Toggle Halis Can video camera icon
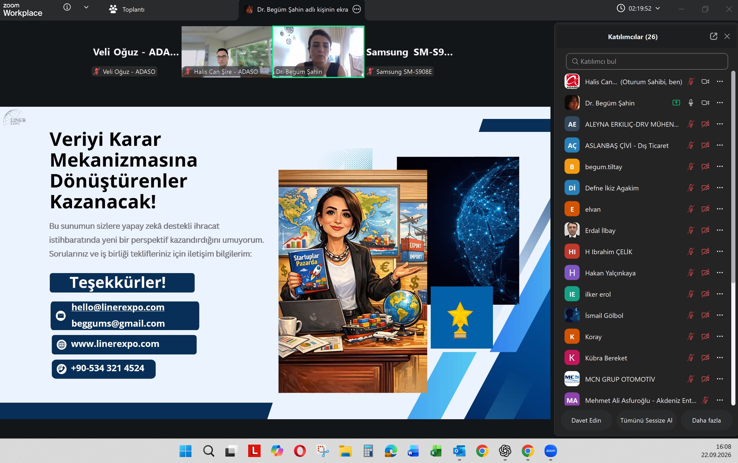Viewport: 738px width, 463px height. tap(705, 82)
